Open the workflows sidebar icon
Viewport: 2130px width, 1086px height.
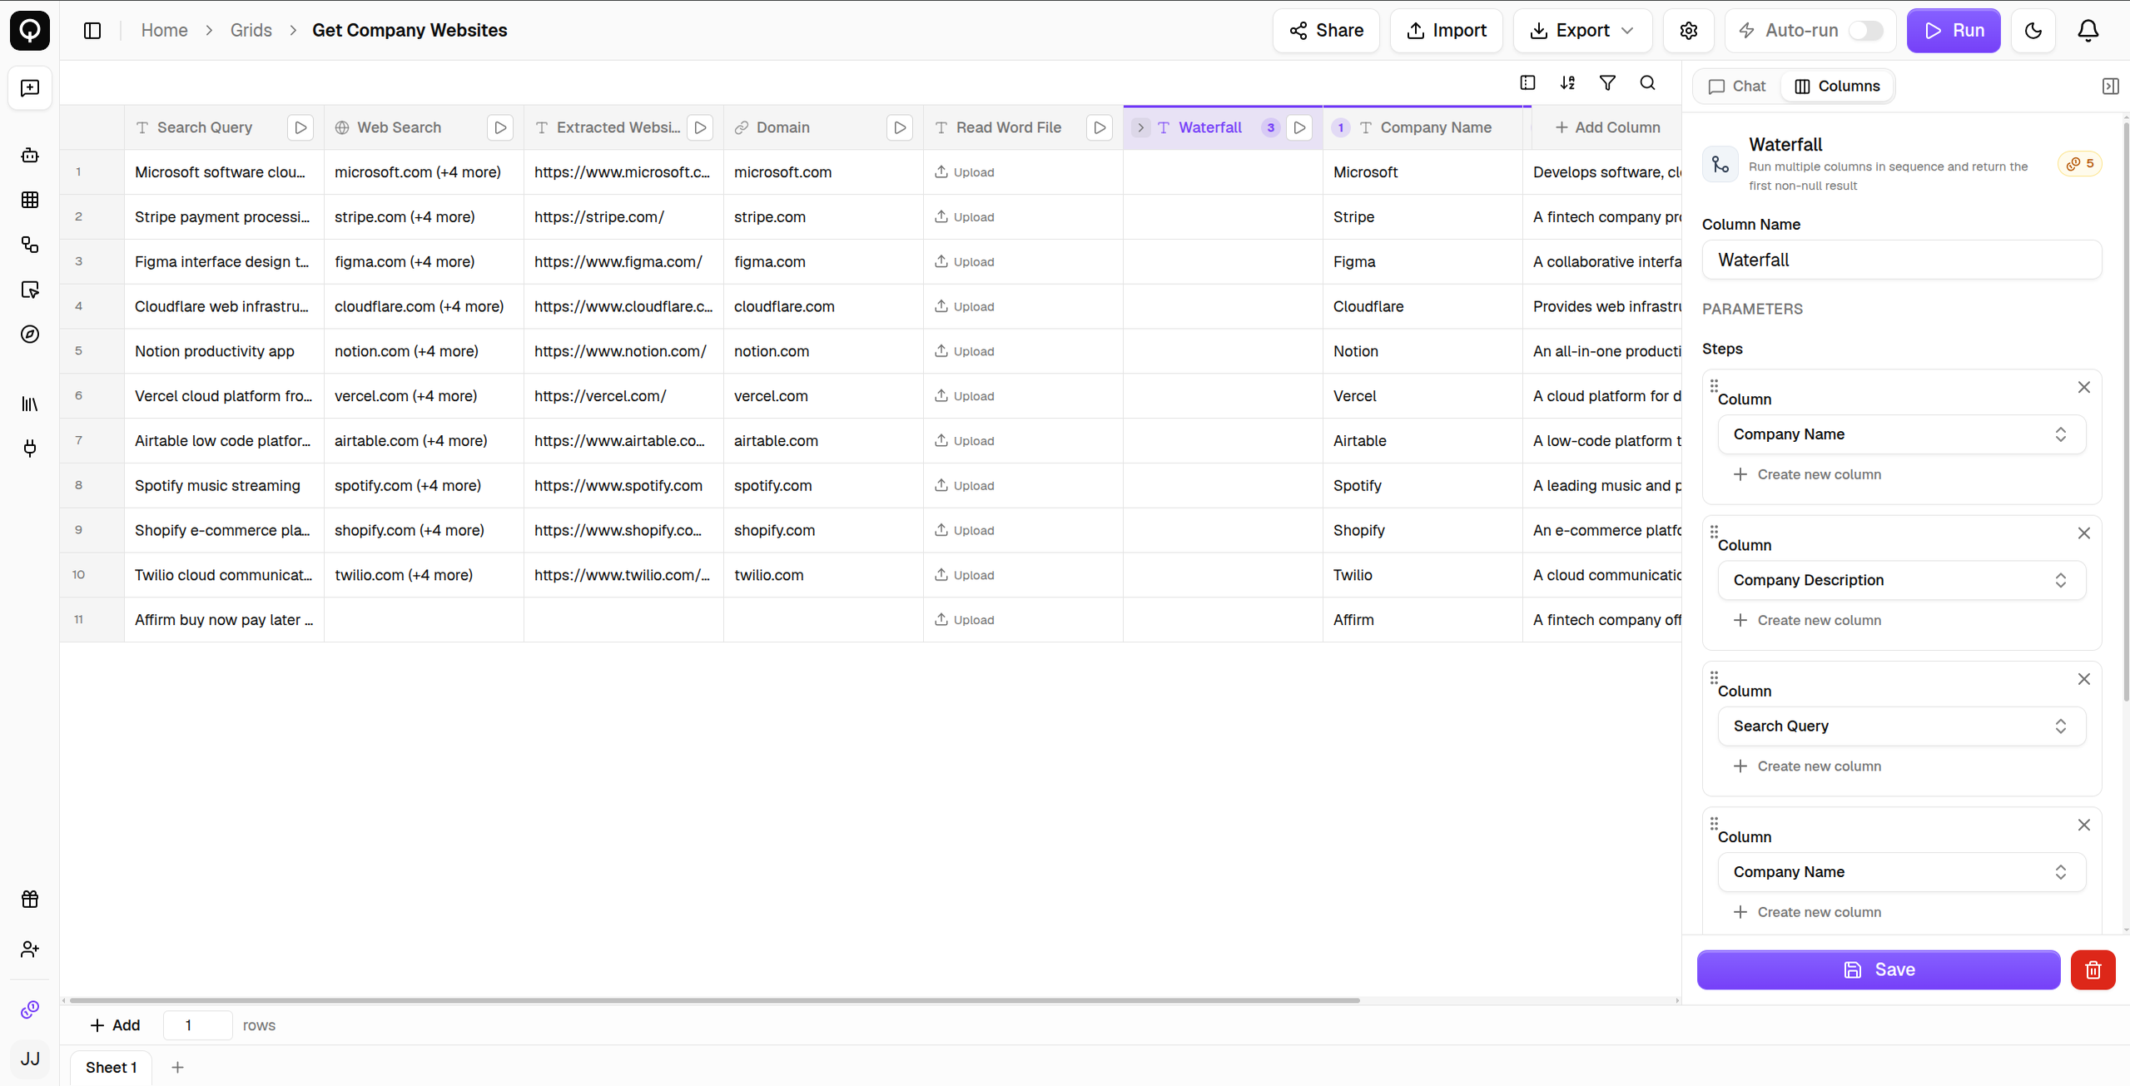coord(30,245)
